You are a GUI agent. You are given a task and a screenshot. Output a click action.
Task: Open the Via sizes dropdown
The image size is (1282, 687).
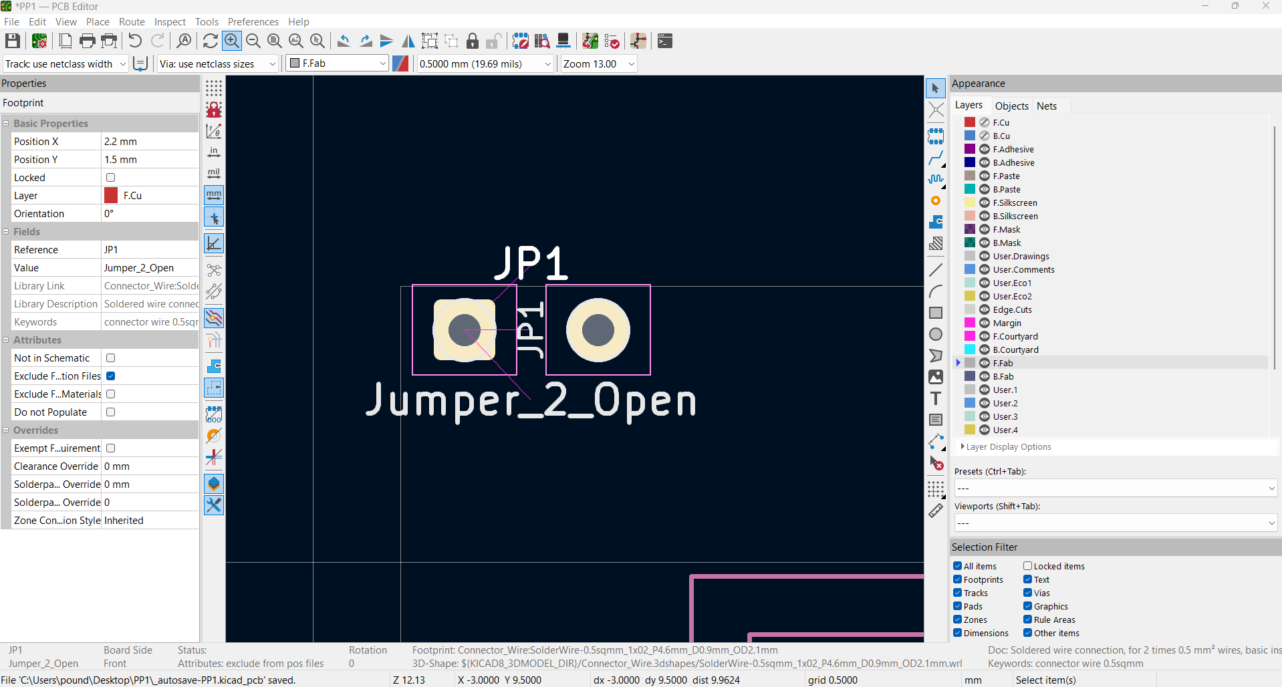(x=218, y=63)
